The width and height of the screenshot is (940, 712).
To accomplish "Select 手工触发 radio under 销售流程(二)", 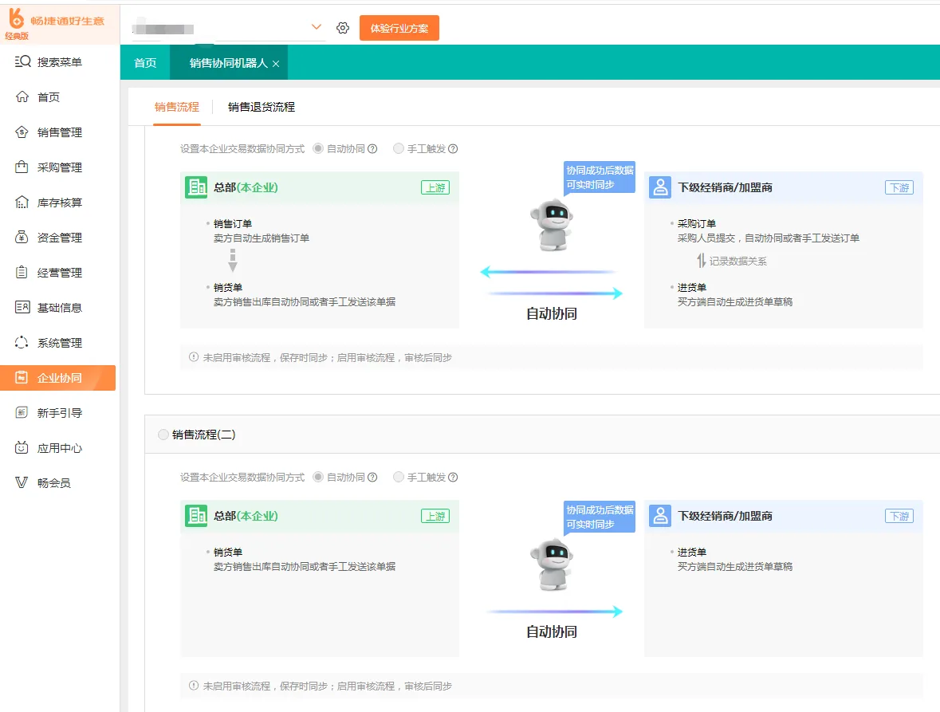I will pos(399,477).
